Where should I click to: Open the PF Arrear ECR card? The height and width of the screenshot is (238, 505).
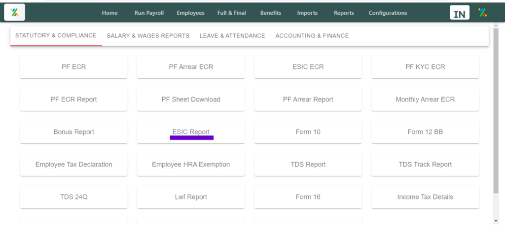point(191,67)
